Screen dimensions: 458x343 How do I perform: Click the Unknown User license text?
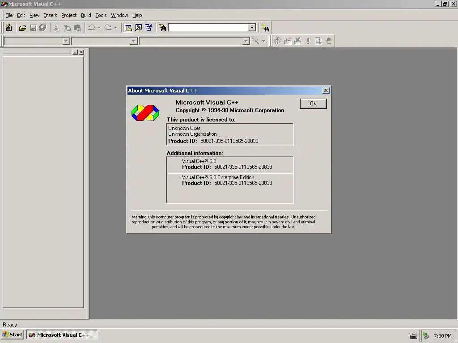[x=184, y=128]
